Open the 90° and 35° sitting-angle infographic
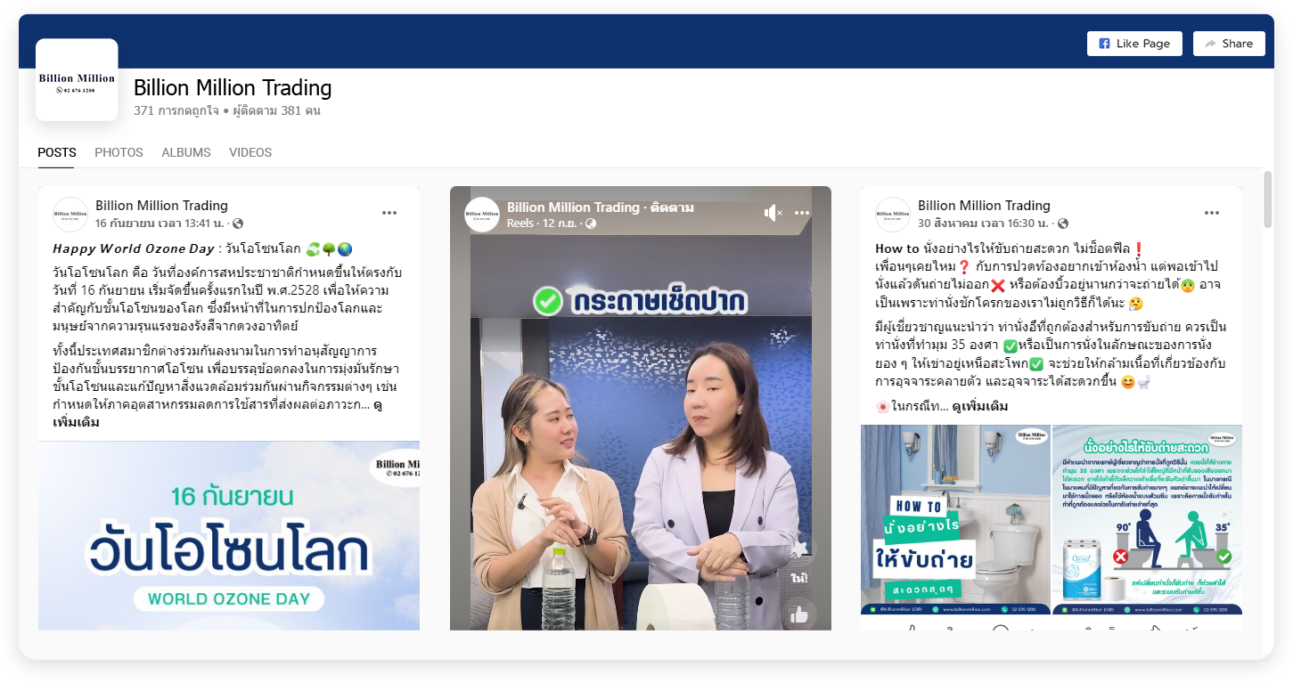Viewport: 1293px width, 683px height. tap(1147, 520)
